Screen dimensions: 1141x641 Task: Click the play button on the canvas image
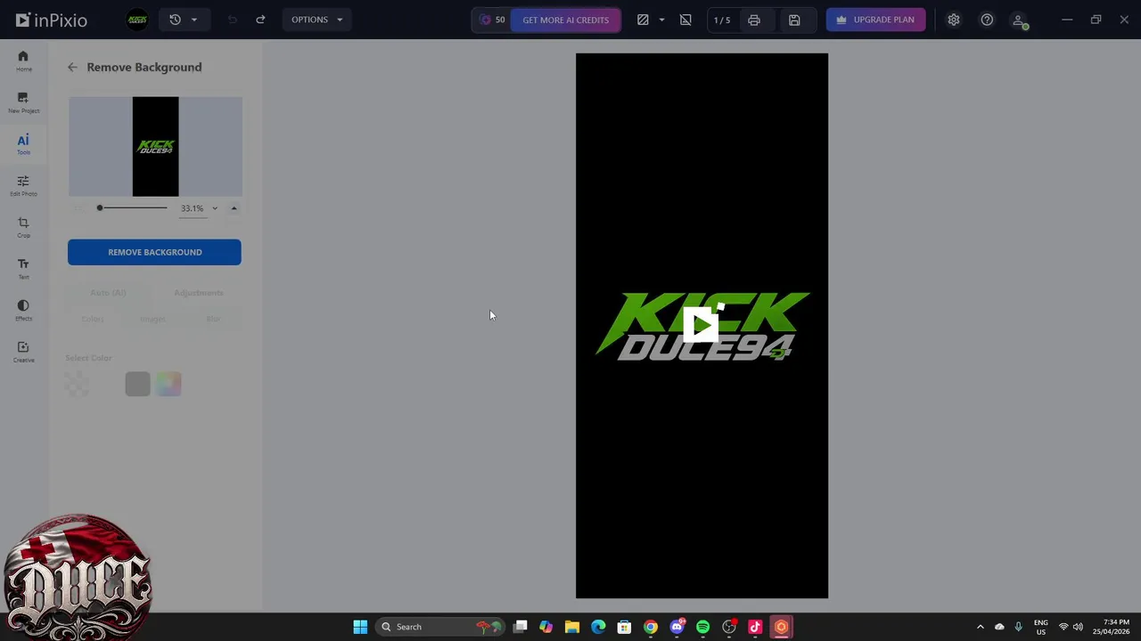702,325
